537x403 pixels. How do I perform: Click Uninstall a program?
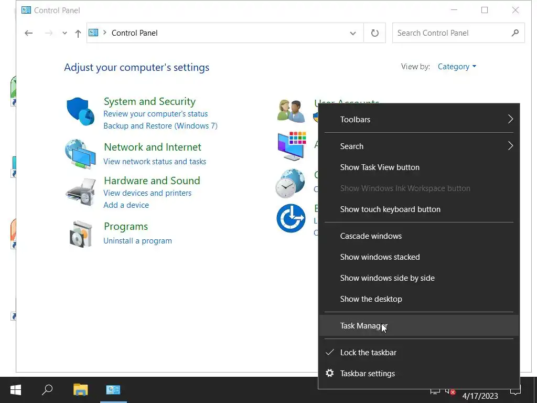click(x=138, y=240)
